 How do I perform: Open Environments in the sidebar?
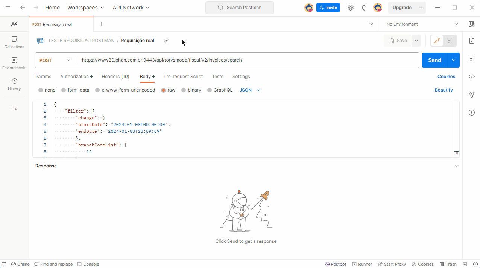pyautogui.click(x=14, y=63)
